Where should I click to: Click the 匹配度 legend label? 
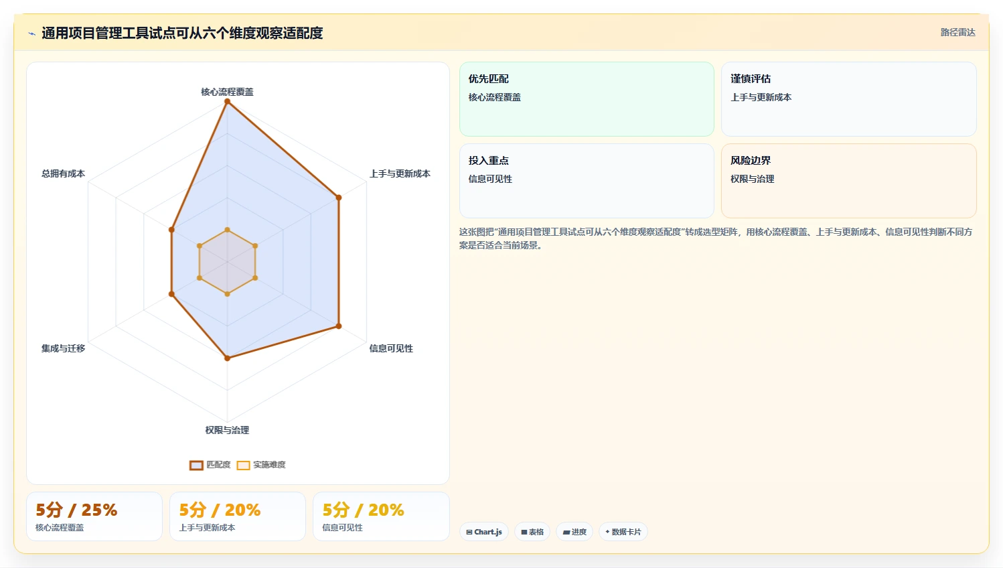click(218, 465)
